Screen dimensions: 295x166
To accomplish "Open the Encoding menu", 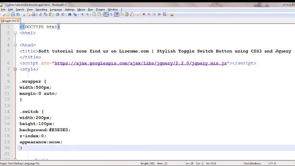I will pos(41,10).
